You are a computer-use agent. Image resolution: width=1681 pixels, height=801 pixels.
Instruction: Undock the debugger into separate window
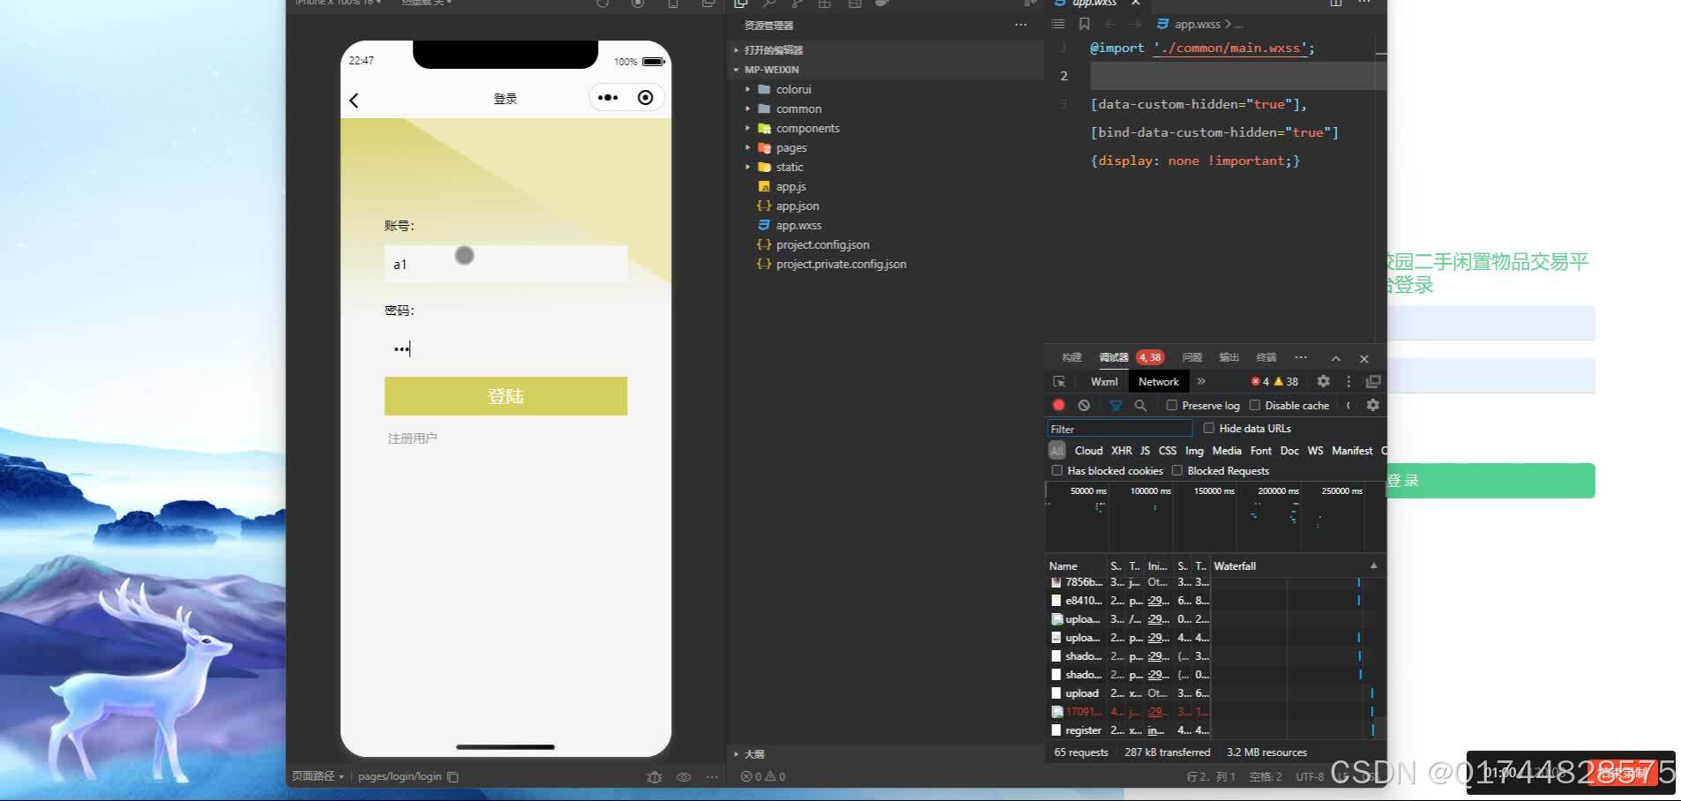[x=1373, y=381]
